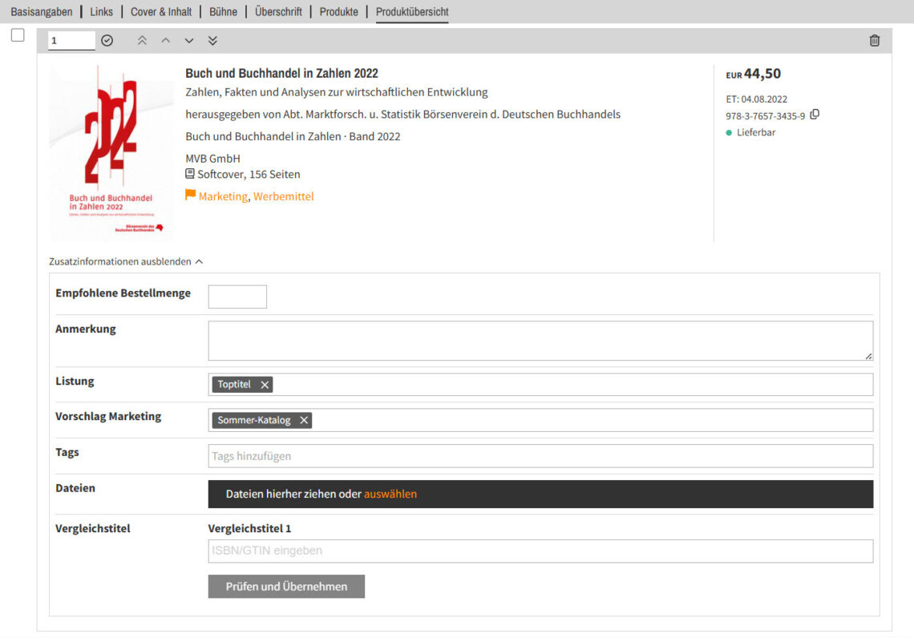The width and height of the screenshot is (914, 638).
Task: Remove the Sommer-Katalog marketing tag
Action: click(304, 420)
